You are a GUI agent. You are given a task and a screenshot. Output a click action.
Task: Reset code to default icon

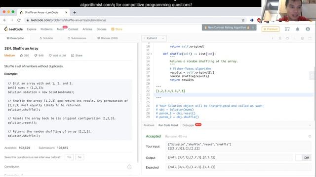tap(287, 38)
